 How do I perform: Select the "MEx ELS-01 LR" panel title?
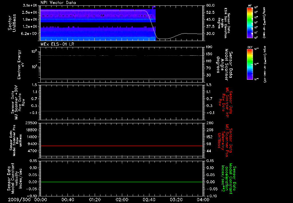tap(57, 44)
